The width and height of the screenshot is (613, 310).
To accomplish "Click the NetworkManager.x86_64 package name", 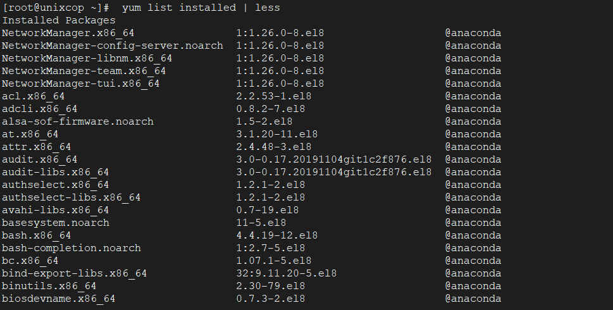I will (x=68, y=34).
